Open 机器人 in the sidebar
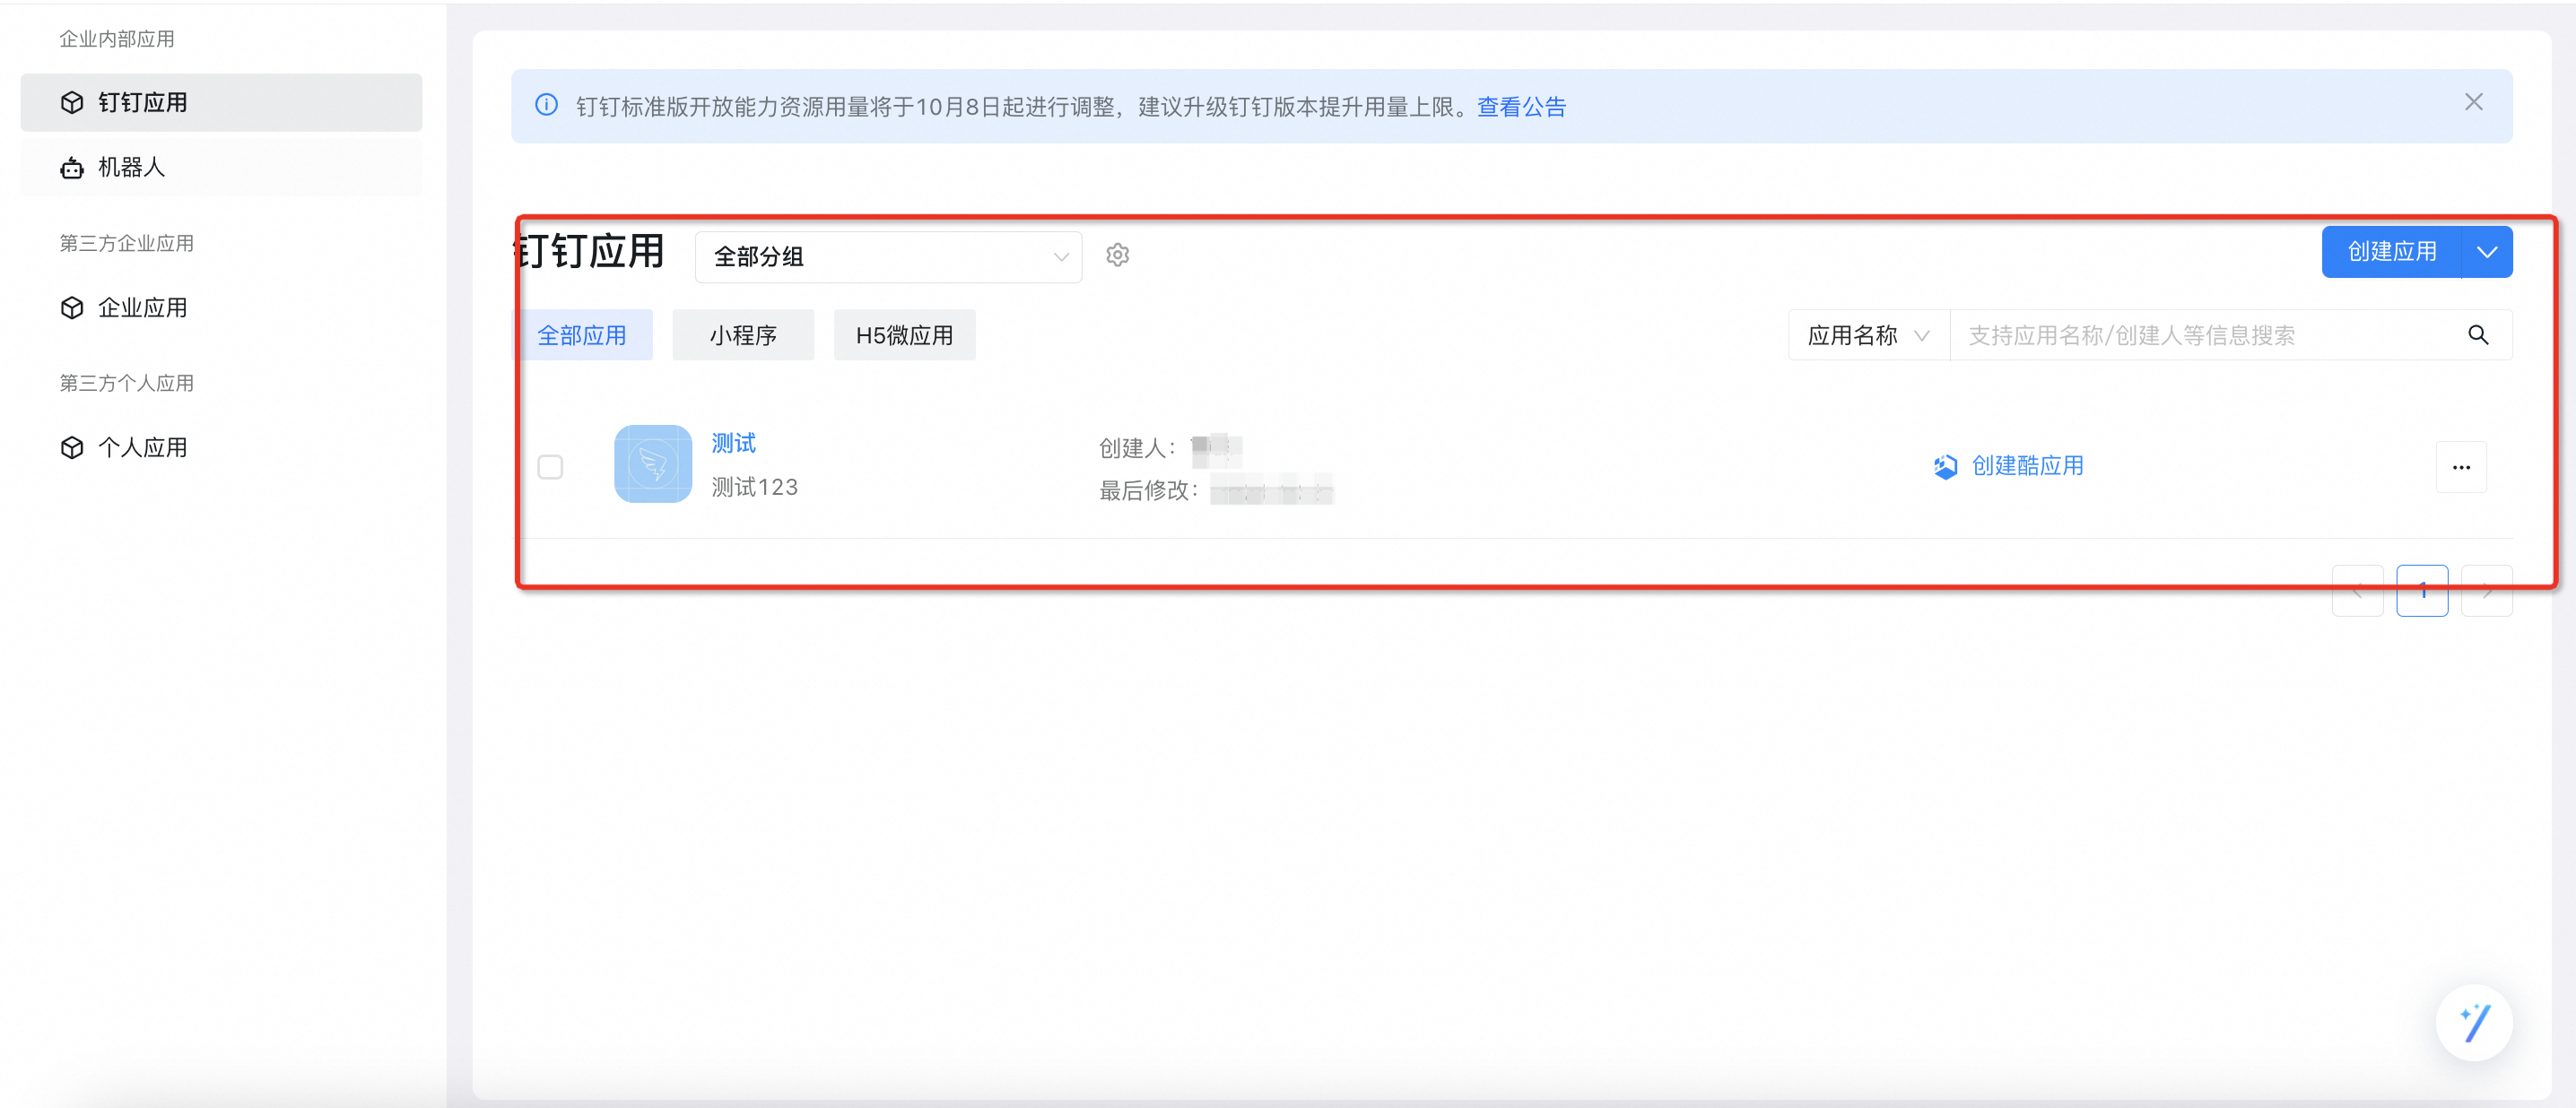 coord(221,167)
